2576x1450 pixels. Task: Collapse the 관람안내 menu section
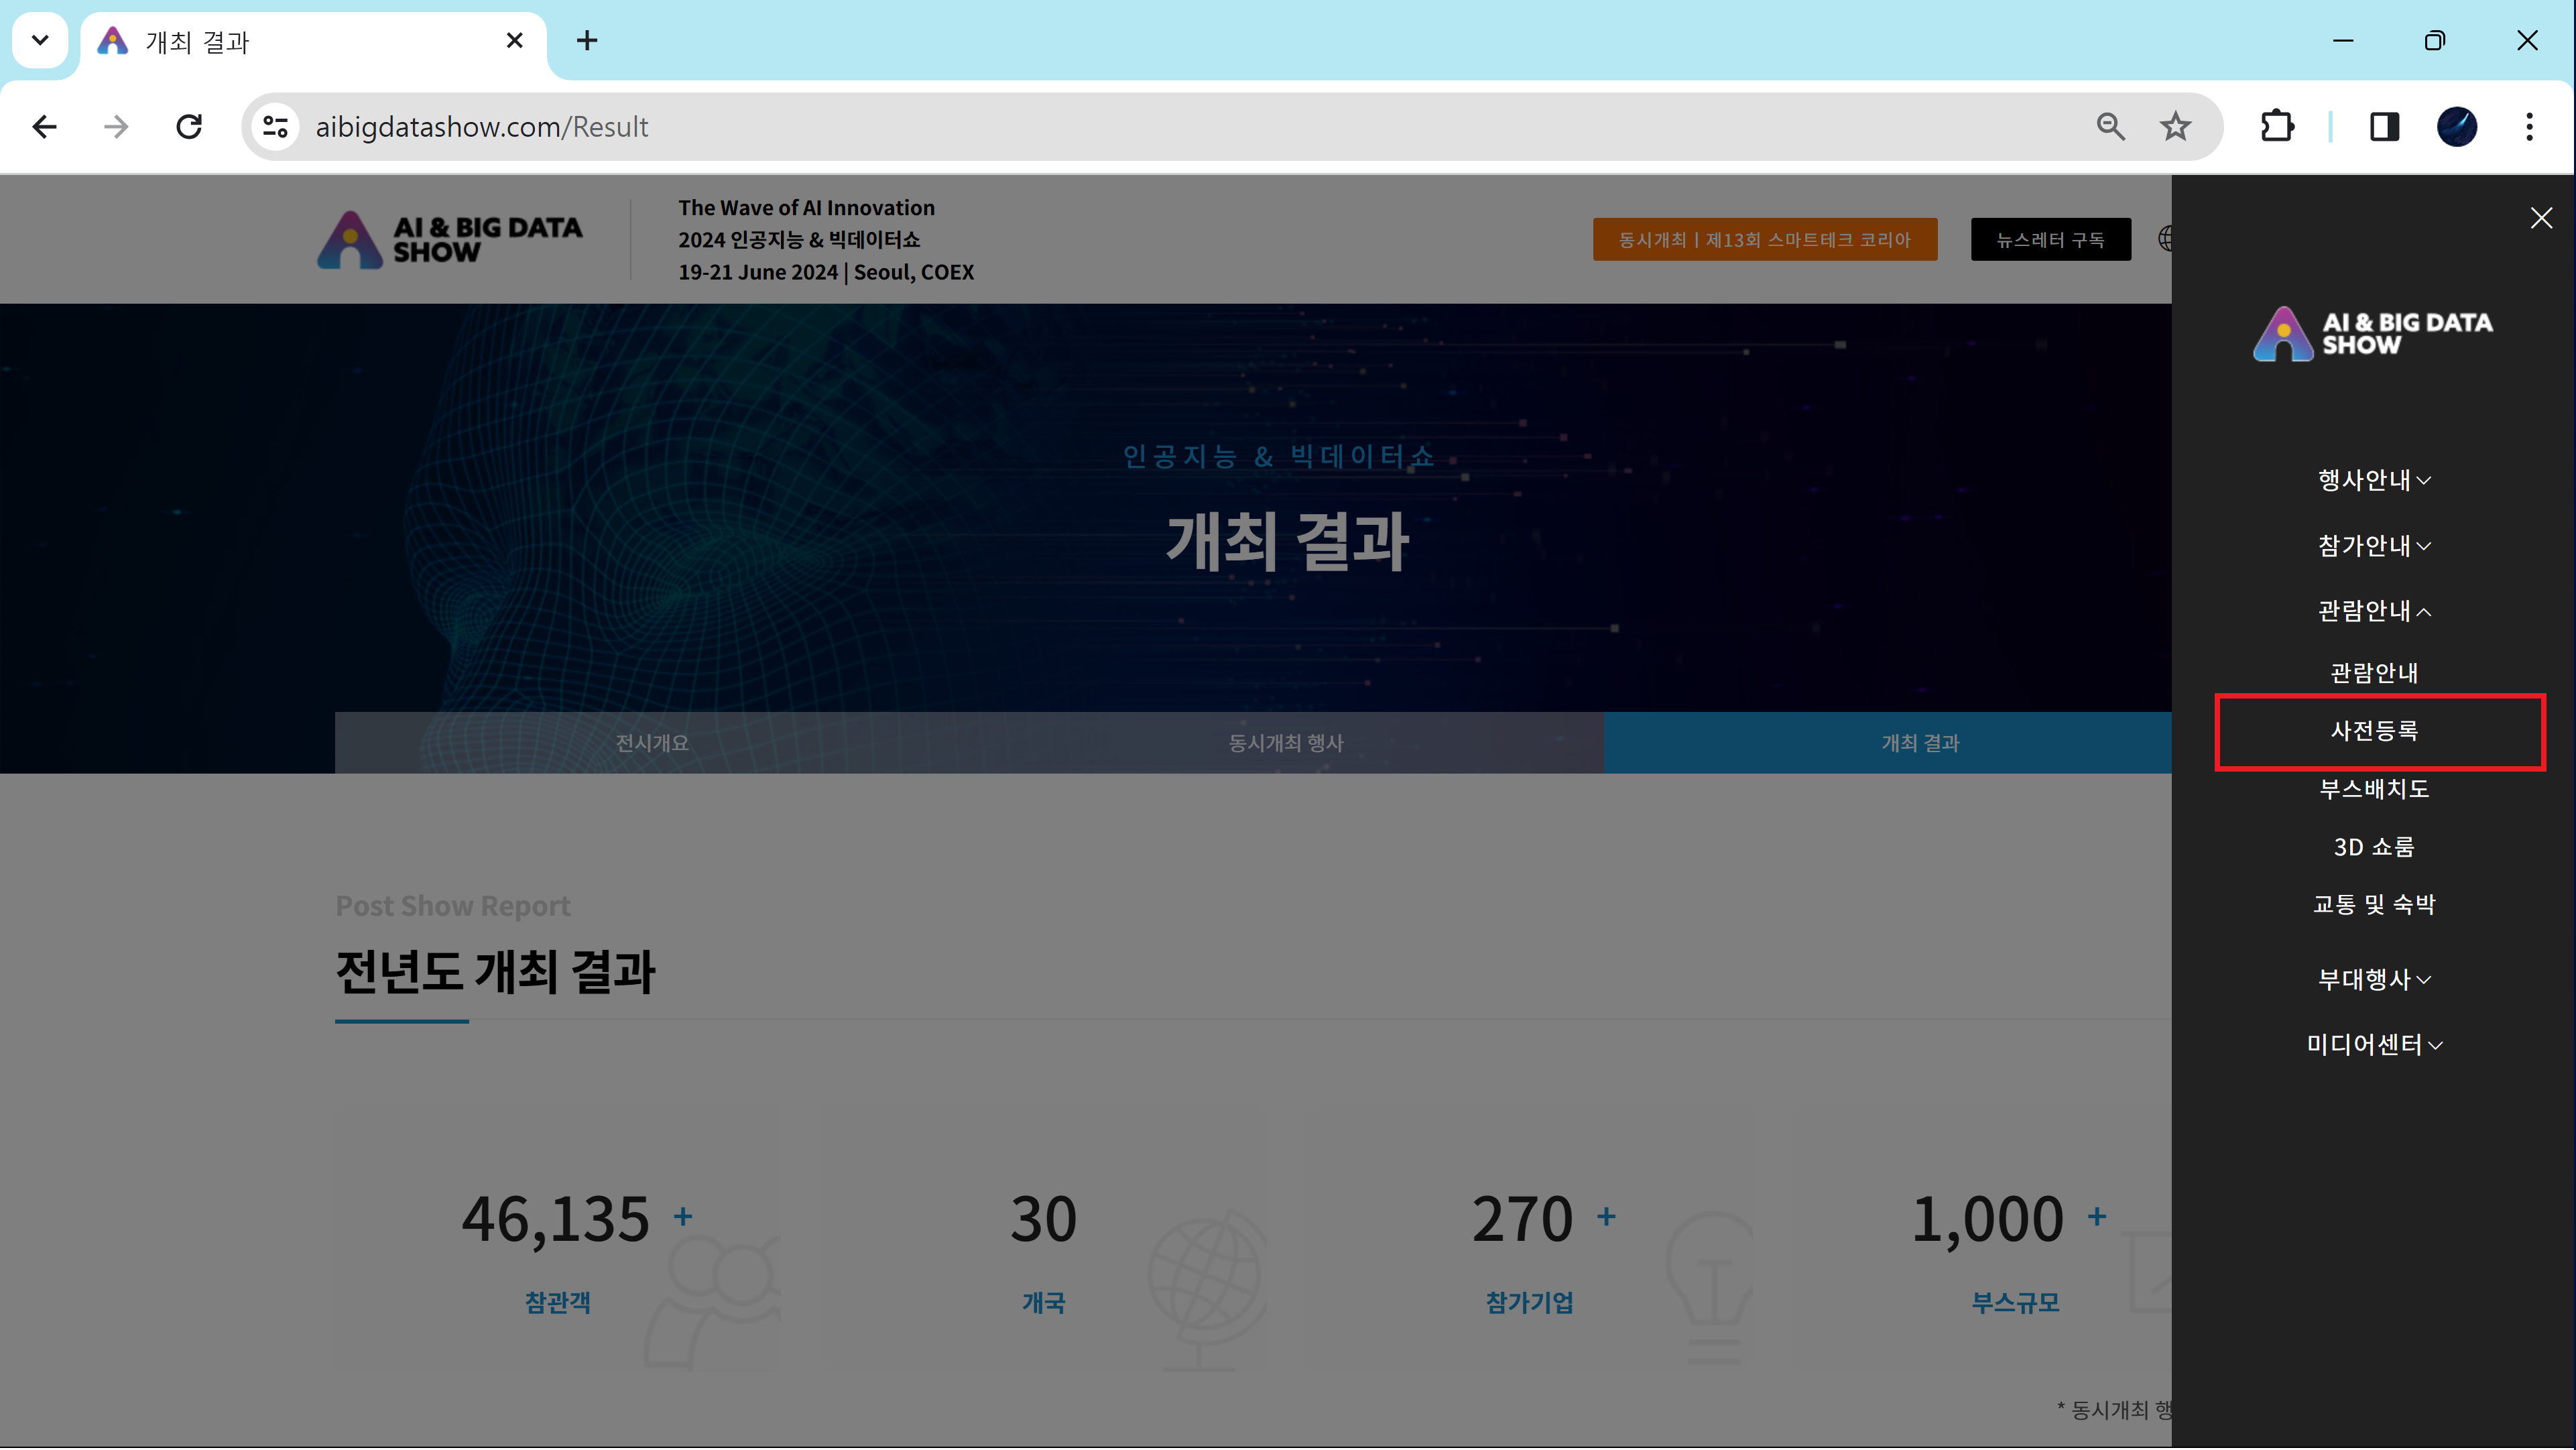(2374, 611)
